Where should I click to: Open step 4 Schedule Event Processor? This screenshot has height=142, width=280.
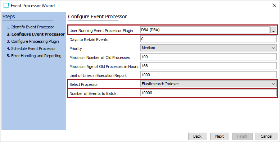tap(31, 49)
